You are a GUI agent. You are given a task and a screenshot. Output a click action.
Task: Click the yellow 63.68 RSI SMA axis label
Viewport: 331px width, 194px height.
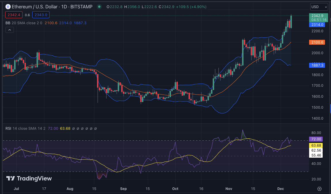coord(316,145)
